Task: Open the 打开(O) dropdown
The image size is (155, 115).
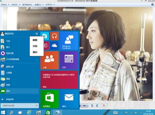Action: [50, 5]
